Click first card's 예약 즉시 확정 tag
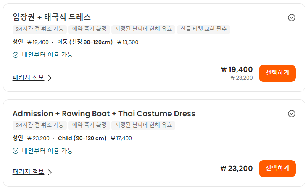Screen dimensions: 308x190 [x=89, y=29]
